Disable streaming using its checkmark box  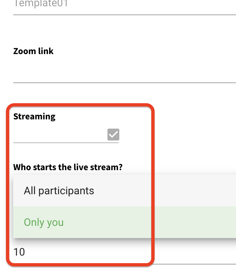113,135
